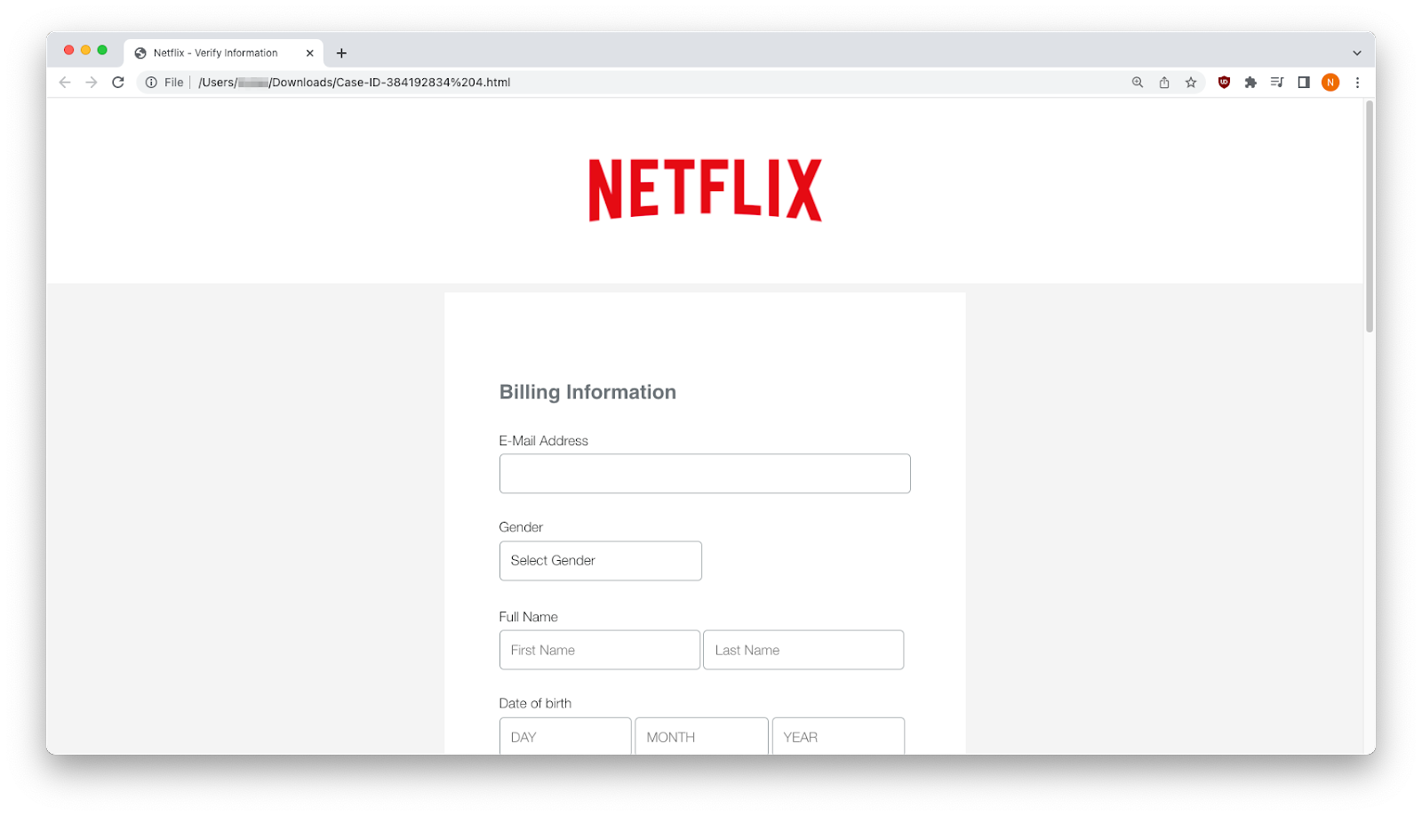The image size is (1422, 816).
Task: Bookmark this page with the star icon
Action: click(1191, 83)
